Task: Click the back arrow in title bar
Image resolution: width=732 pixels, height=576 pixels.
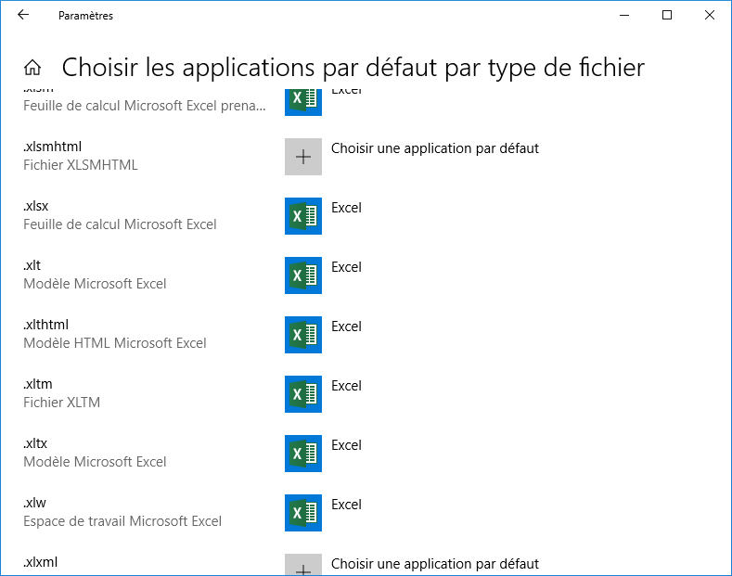Action: [x=23, y=16]
